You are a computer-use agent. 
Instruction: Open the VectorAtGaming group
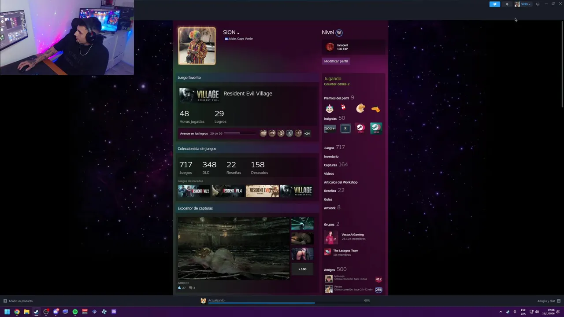(x=352, y=235)
